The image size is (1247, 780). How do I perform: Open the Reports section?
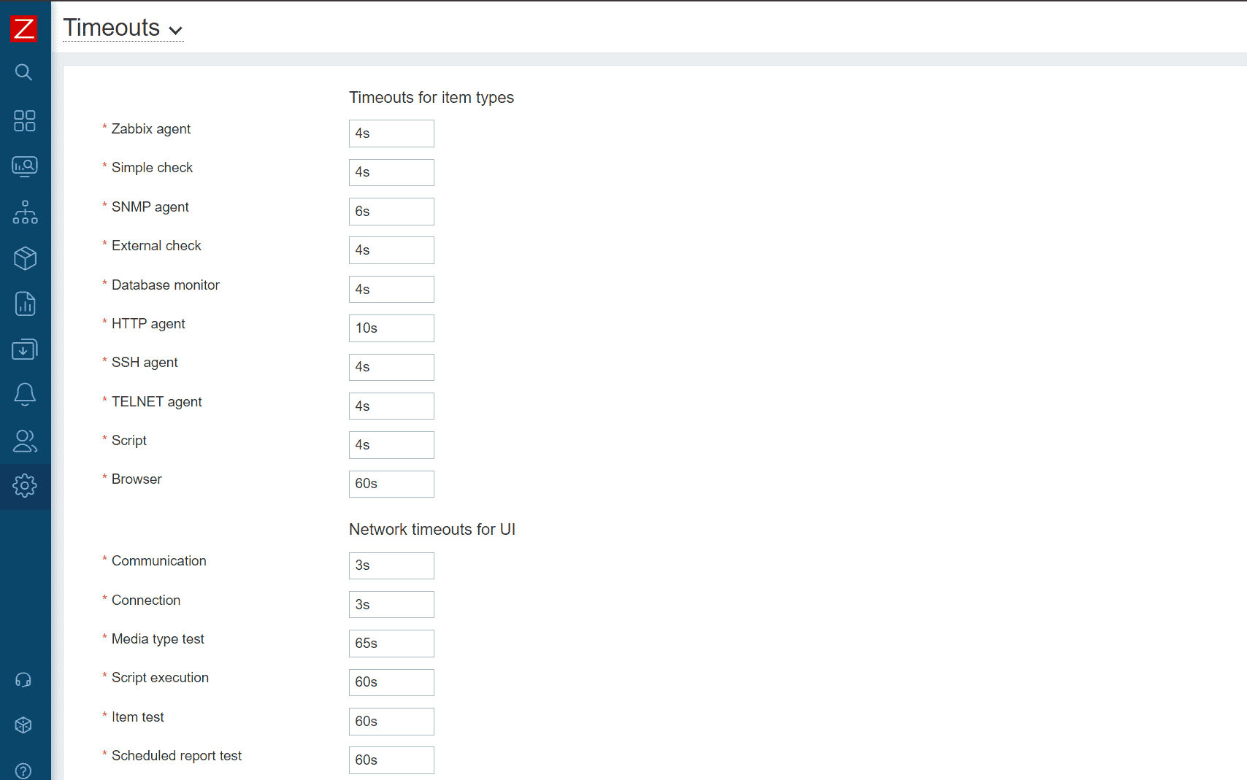[24, 304]
